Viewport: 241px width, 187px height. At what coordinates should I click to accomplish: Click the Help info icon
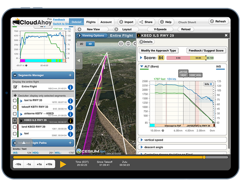point(162,22)
